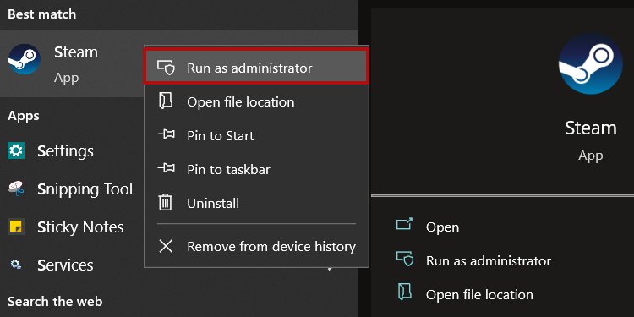
Task: Click the Apps section heading
Action: [x=24, y=116]
